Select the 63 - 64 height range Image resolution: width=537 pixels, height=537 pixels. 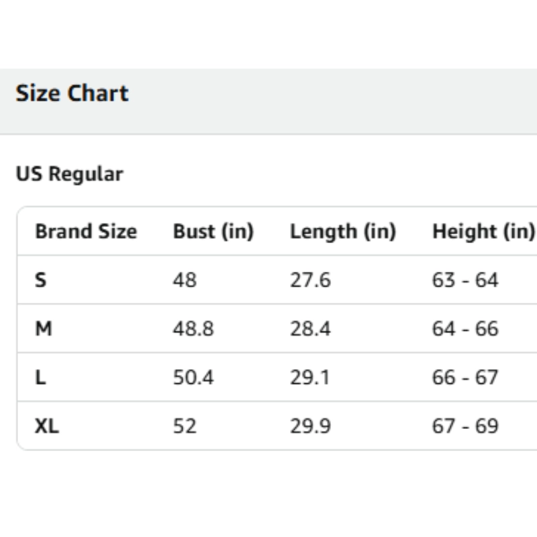[x=465, y=280]
